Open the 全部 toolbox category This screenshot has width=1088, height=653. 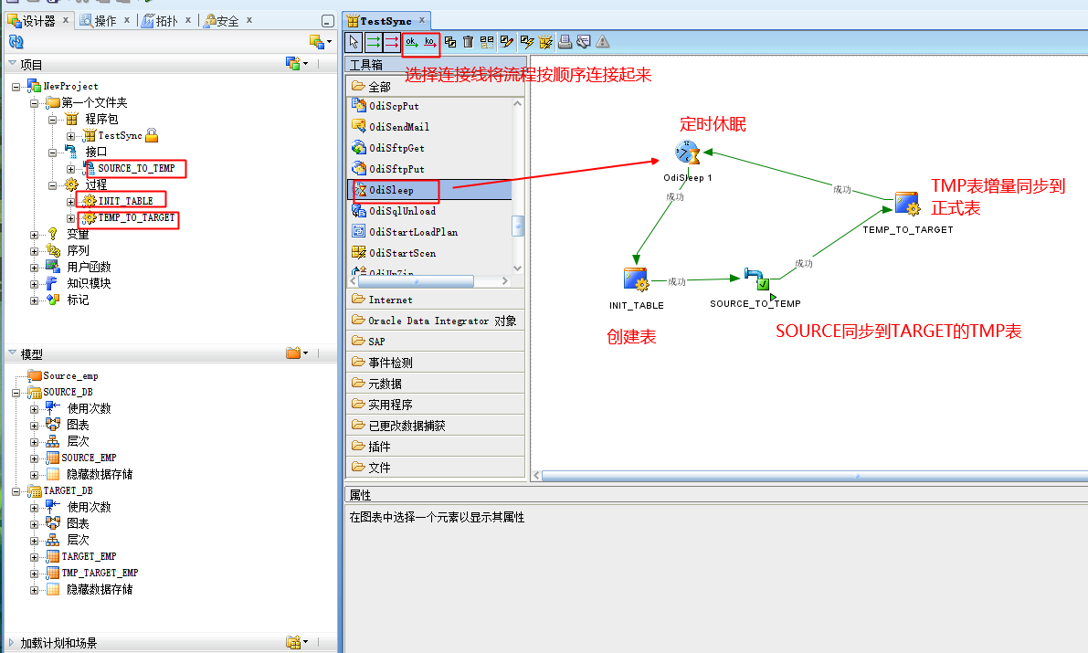435,86
